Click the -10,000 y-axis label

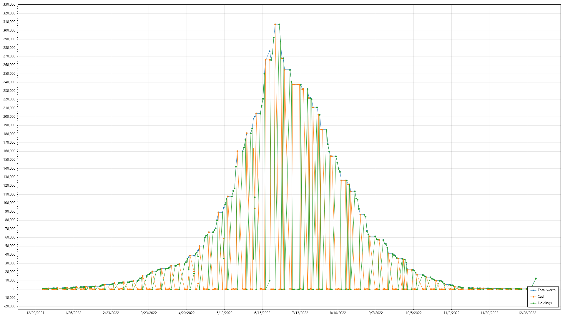[10, 298]
